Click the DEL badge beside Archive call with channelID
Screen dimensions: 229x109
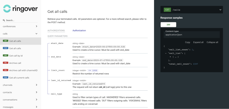(5, 70)
